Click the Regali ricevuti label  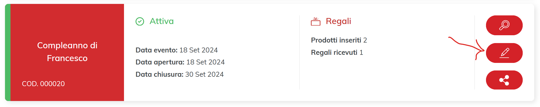coord(334,52)
